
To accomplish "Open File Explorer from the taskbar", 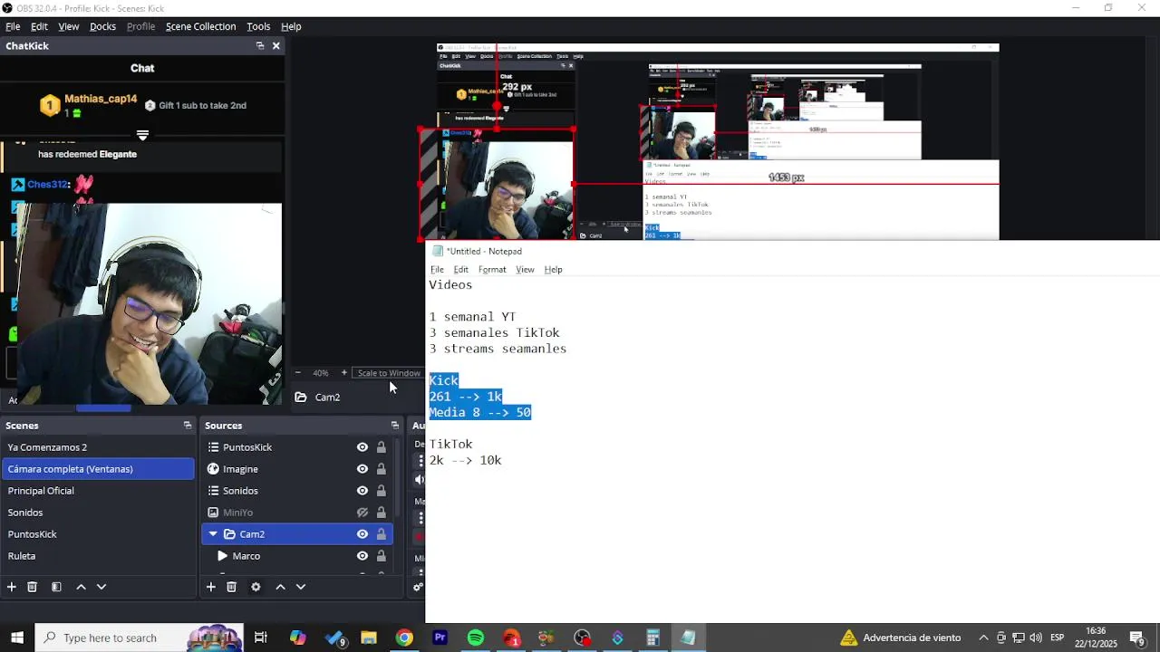I will click(368, 638).
